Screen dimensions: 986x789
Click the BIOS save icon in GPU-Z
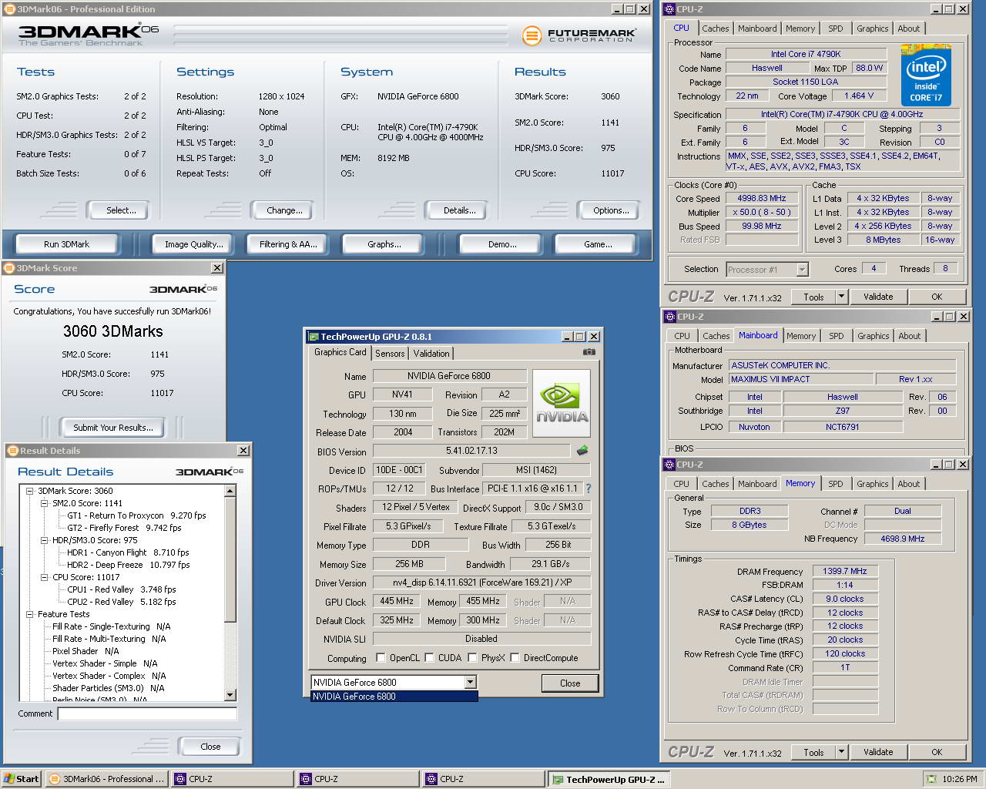click(x=582, y=450)
